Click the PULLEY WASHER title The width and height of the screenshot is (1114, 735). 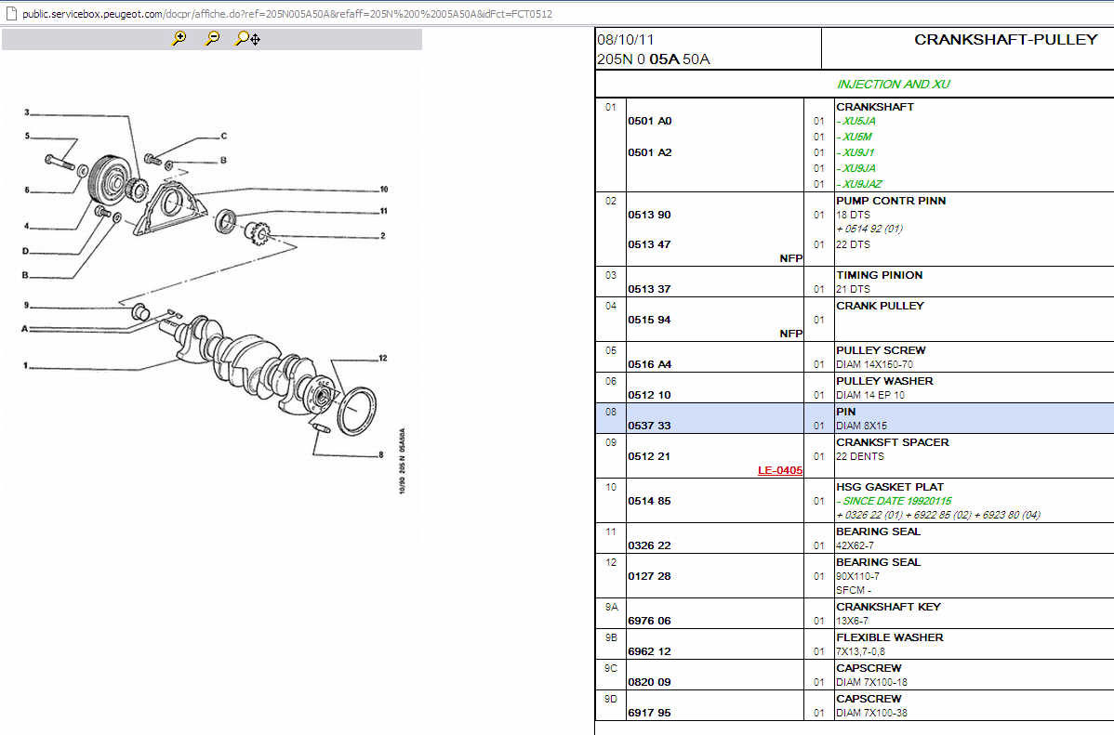pos(884,381)
